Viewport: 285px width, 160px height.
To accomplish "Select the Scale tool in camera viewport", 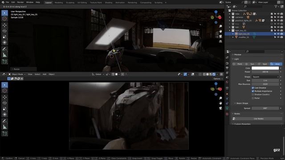I will [5, 109].
